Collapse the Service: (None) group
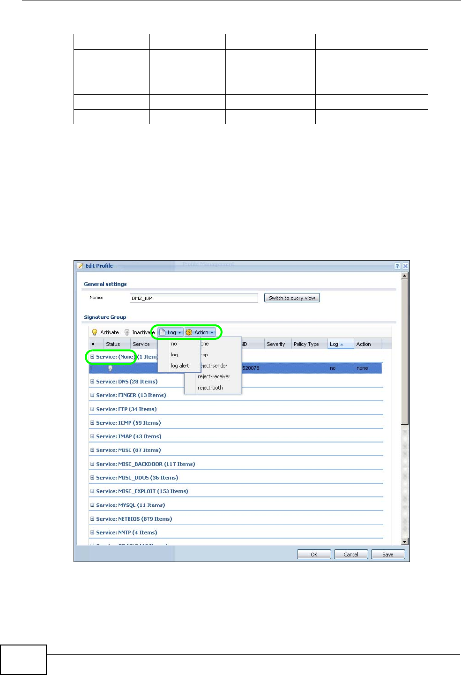The image size is (461, 675). coord(92,357)
